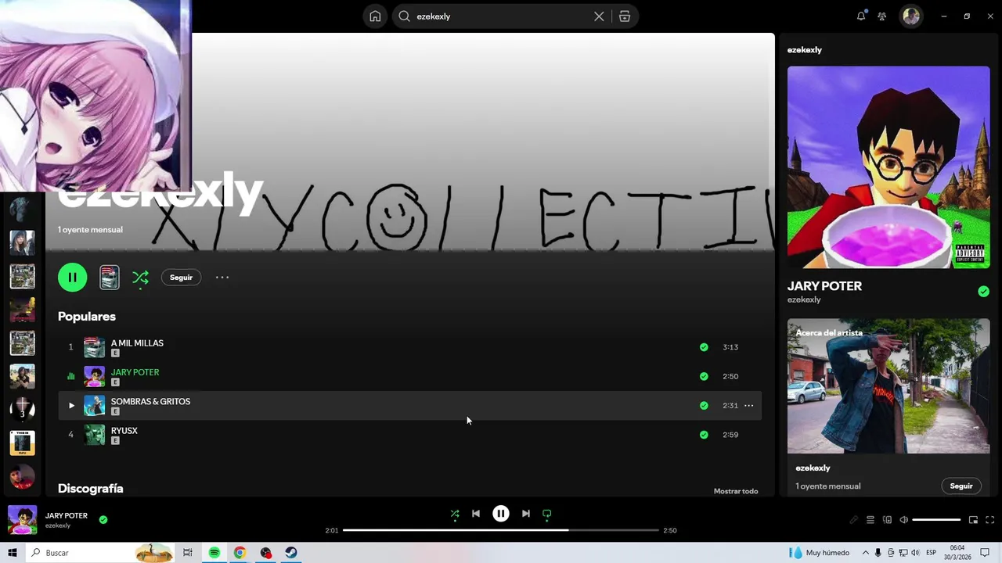Image resolution: width=1002 pixels, height=563 pixels.
Task: Go to Spotify Home via house icon
Action: 375,16
